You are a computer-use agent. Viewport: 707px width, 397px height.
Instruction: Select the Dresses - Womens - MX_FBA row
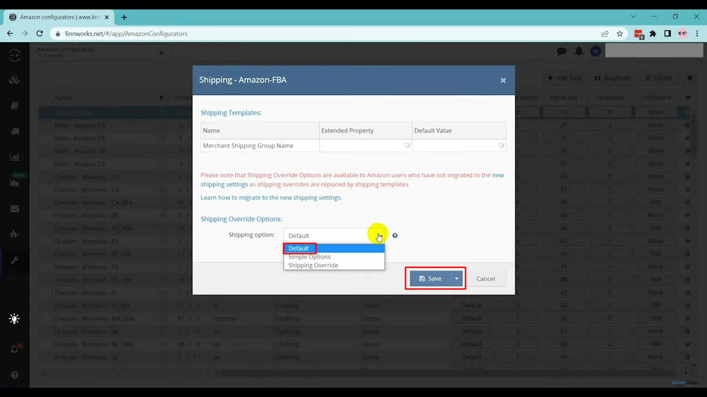[x=361, y=318]
